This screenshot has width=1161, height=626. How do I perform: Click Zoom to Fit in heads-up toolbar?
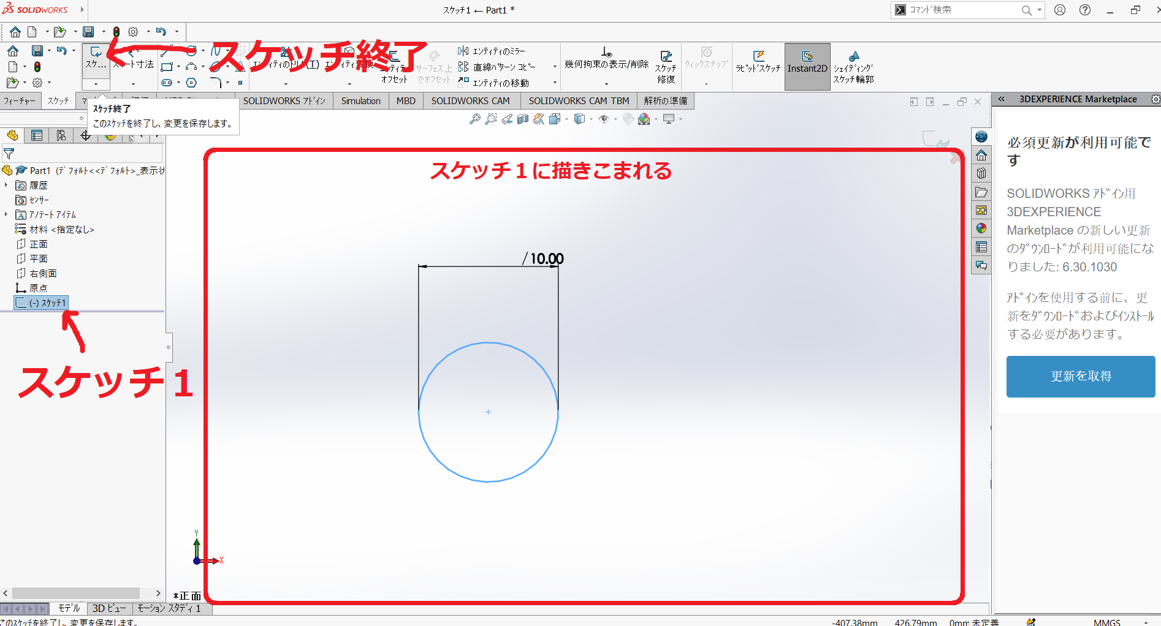(474, 119)
